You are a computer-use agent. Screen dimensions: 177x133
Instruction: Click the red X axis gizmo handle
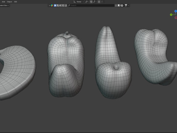(176, 18)
